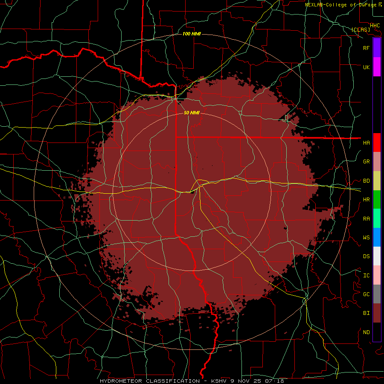Click the RF legend label
The width and height of the screenshot is (384, 384).
[366, 48]
